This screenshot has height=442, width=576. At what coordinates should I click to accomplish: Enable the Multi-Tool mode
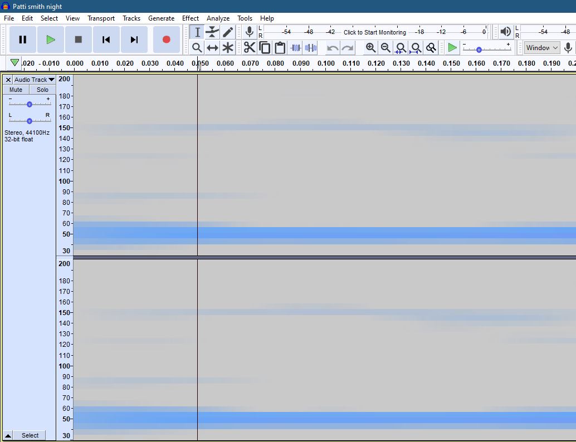coord(228,48)
